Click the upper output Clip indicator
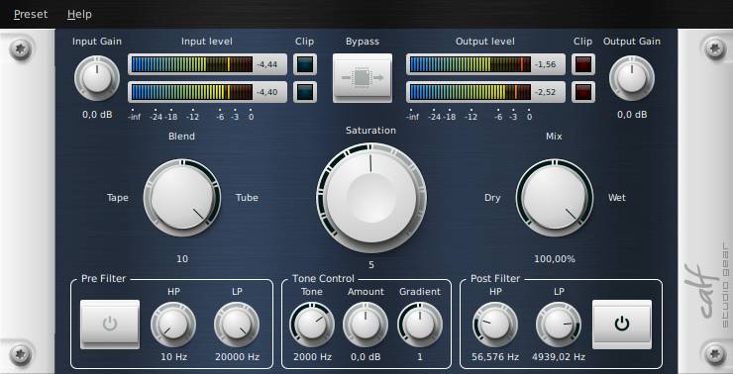This screenshot has width=733, height=374. [x=583, y=64]
